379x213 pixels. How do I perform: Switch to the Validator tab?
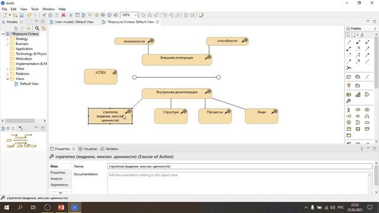tap(110, 149)
